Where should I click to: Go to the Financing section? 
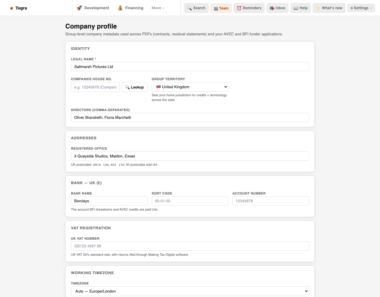(131, 8)
